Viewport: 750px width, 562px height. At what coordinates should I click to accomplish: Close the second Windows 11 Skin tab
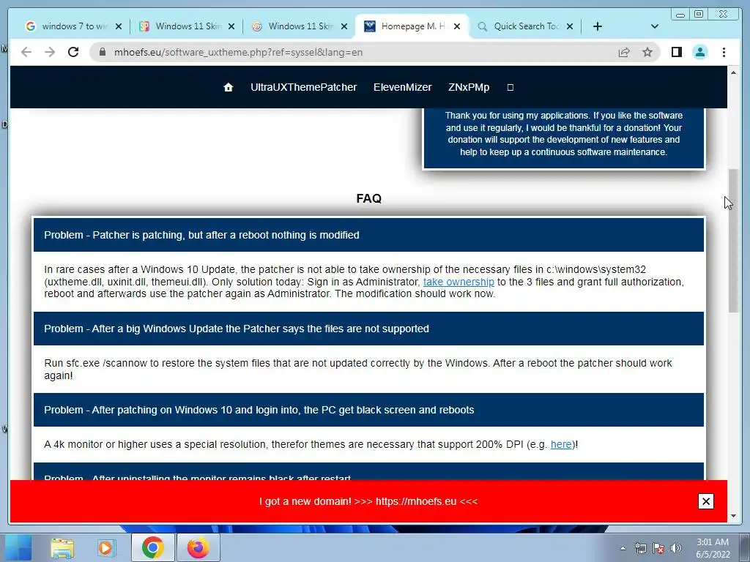tap(344, 26)
